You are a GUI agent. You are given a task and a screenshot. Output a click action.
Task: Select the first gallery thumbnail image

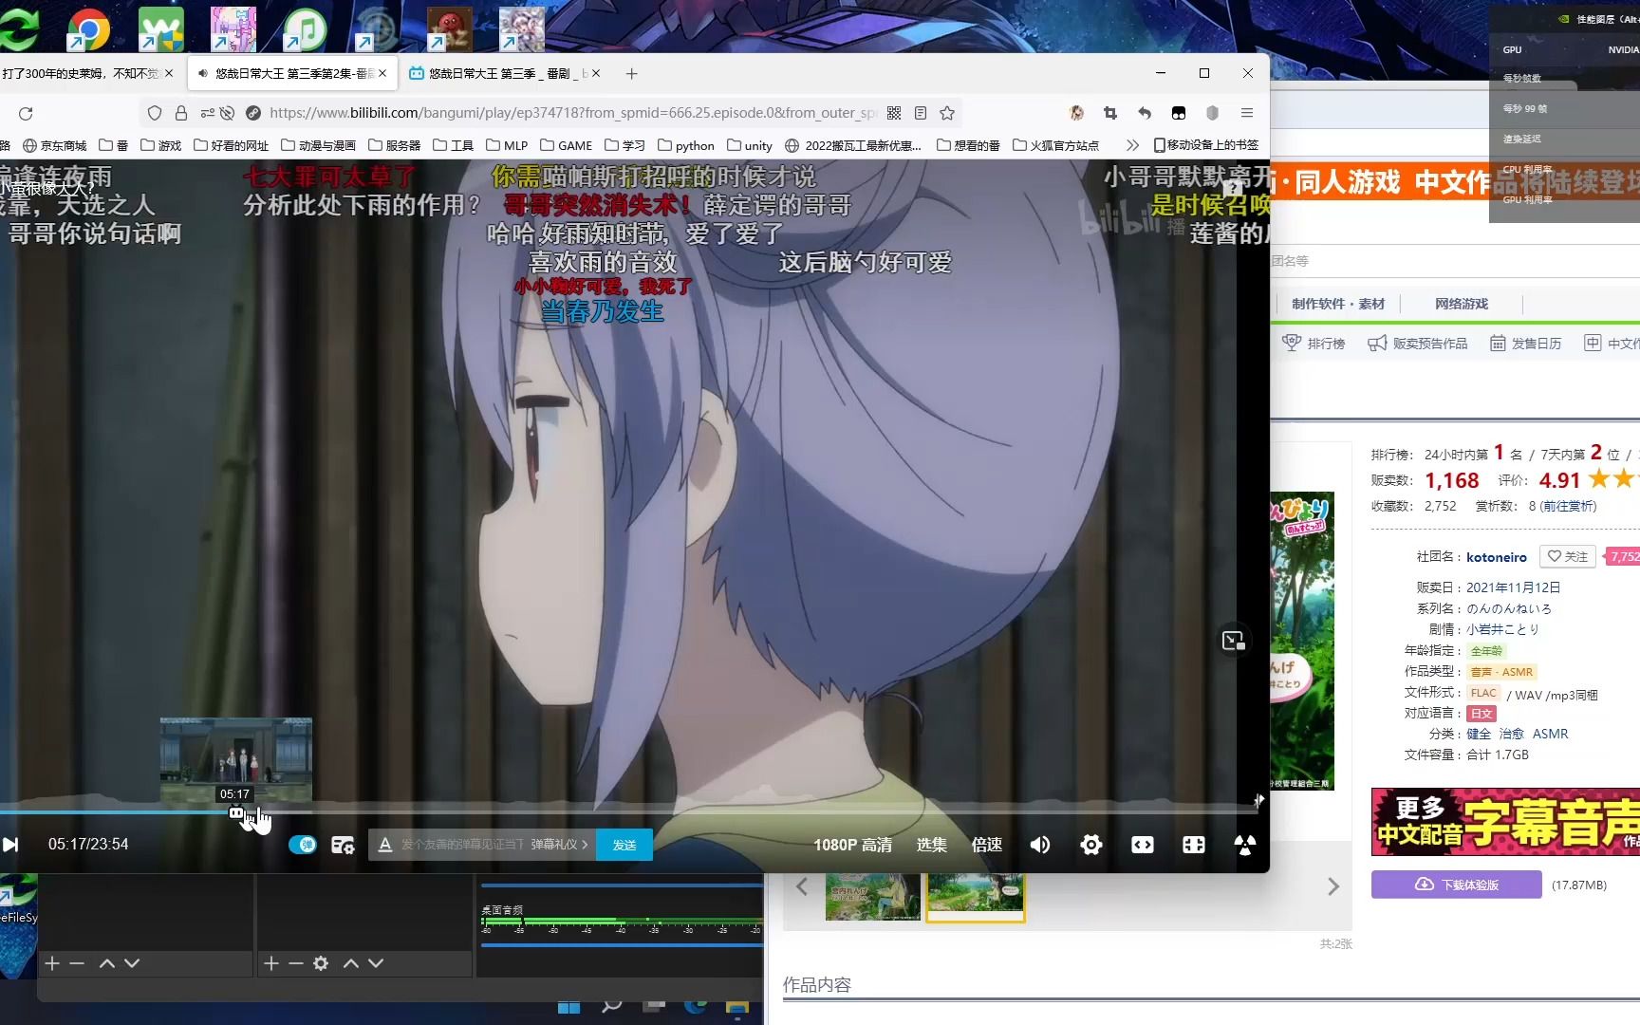pos(872,897)
